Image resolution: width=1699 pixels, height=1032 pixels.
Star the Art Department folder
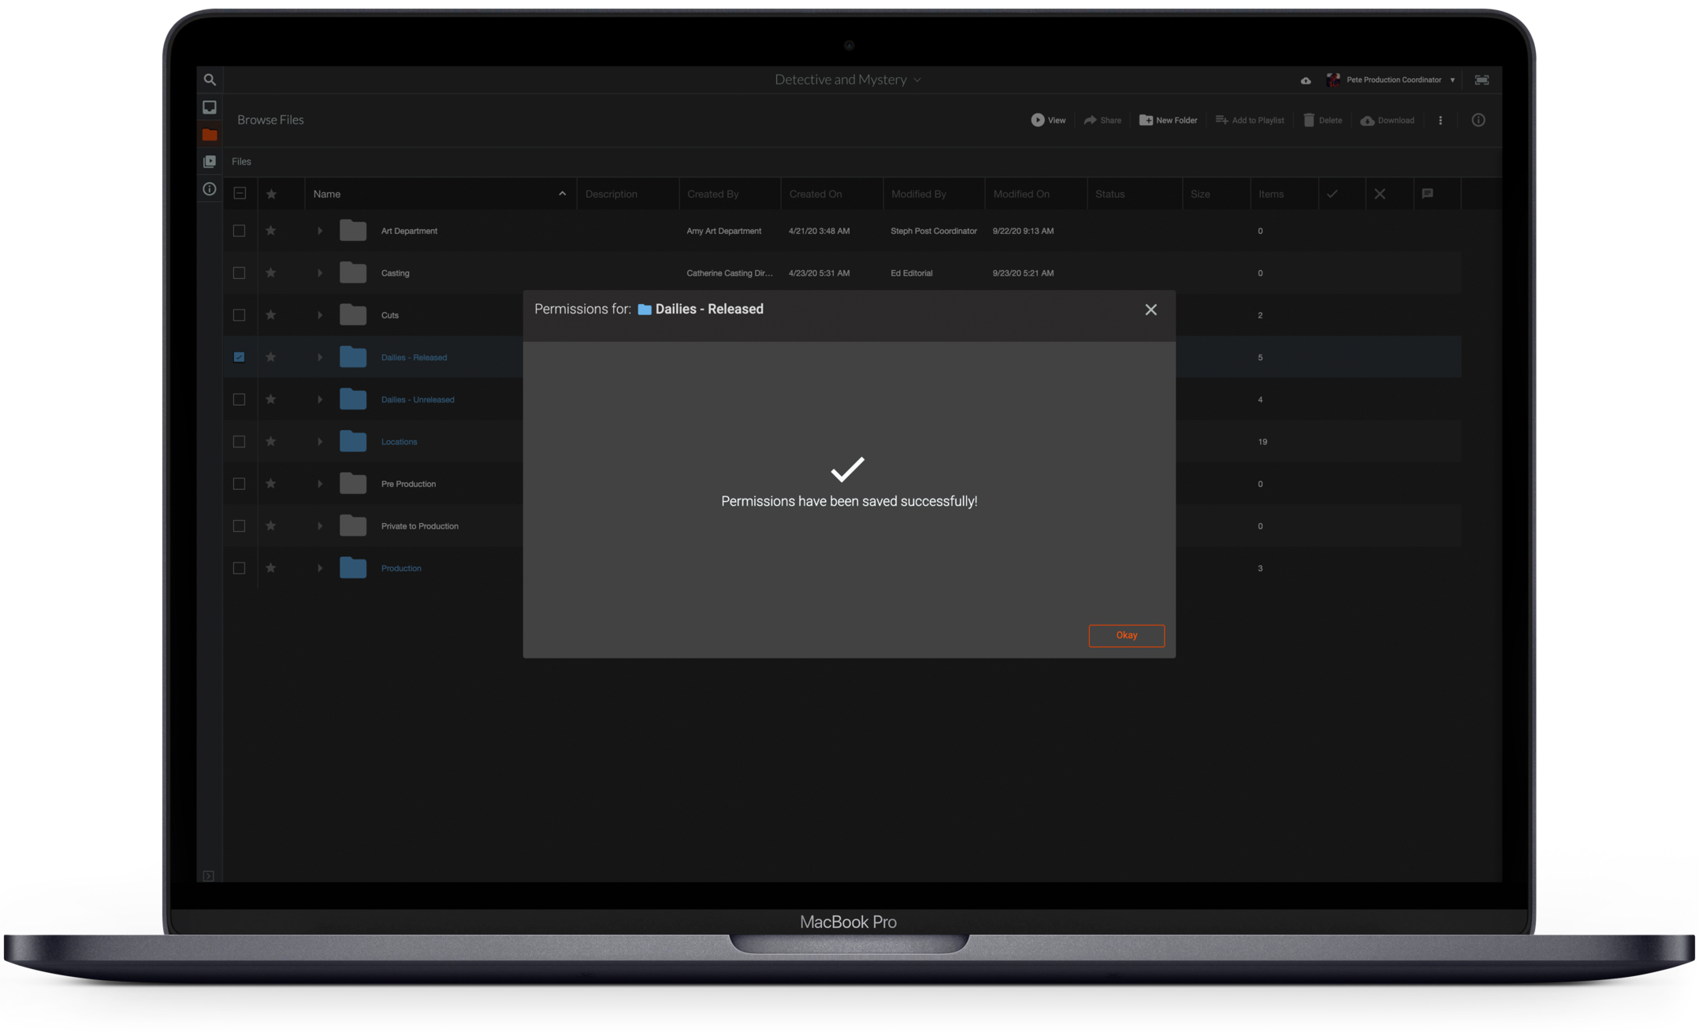271,231
